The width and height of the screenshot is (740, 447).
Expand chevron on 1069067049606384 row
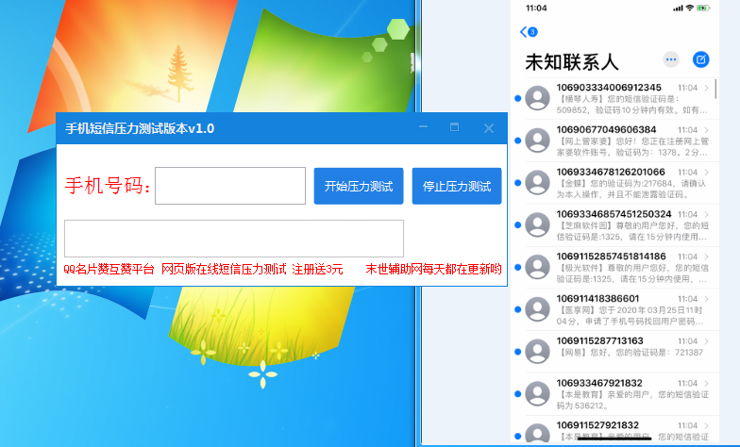[x=706, y=130]
